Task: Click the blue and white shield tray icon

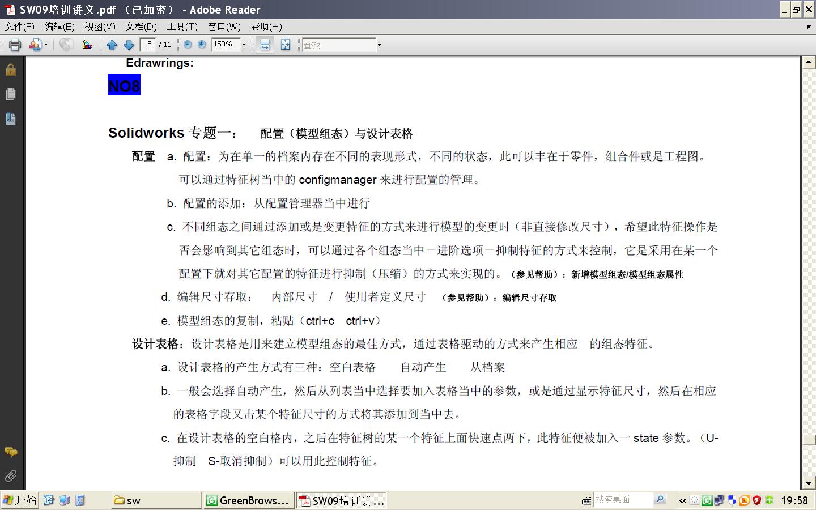Action: click(x=732, y=500)
